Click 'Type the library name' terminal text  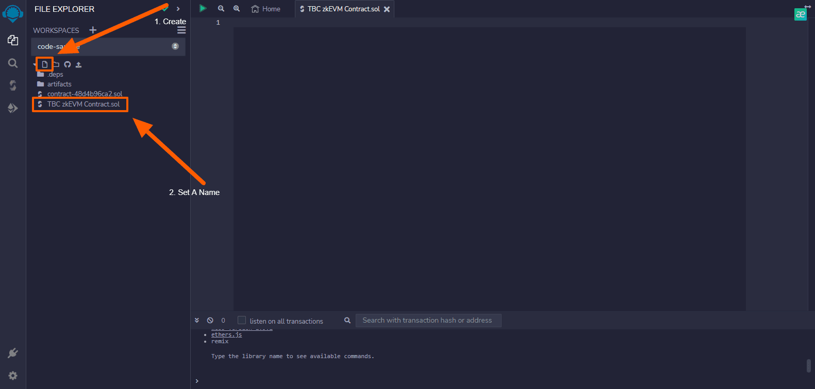click(x=293, y=356)
